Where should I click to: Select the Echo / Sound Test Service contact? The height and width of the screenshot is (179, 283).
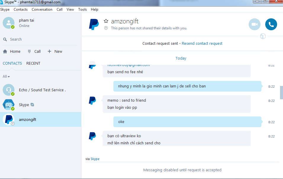point(41,90)
